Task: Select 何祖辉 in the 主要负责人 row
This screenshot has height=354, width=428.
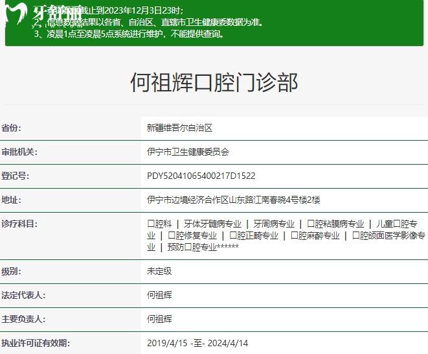Action: [x=159, y=319]
